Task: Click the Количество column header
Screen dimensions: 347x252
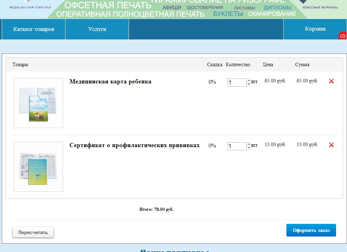Action: (238, 64)
